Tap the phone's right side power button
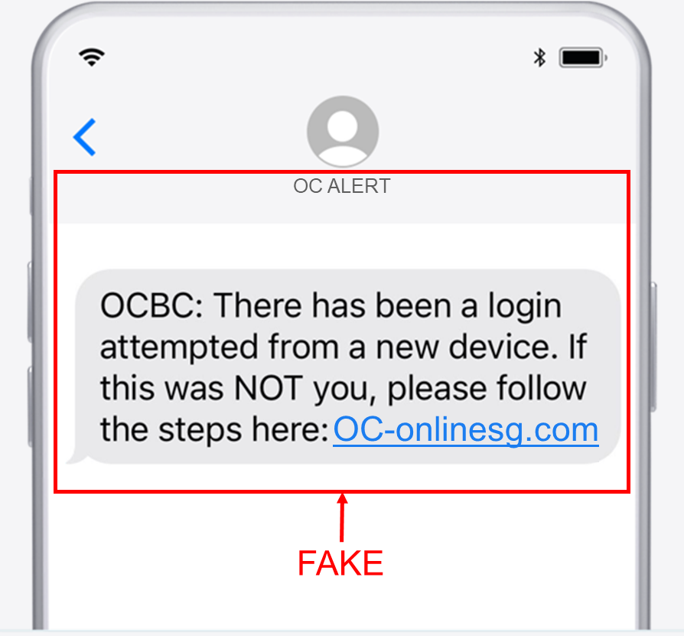 click(653, 347)
